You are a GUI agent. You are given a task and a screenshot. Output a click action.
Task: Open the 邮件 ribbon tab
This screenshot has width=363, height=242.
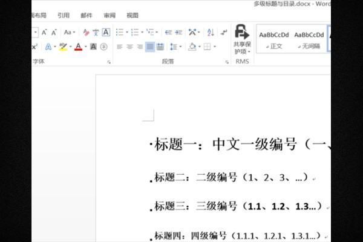point(87,16)
